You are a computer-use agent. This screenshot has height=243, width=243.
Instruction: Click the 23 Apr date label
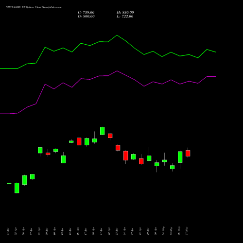click(x=117, y=232)
